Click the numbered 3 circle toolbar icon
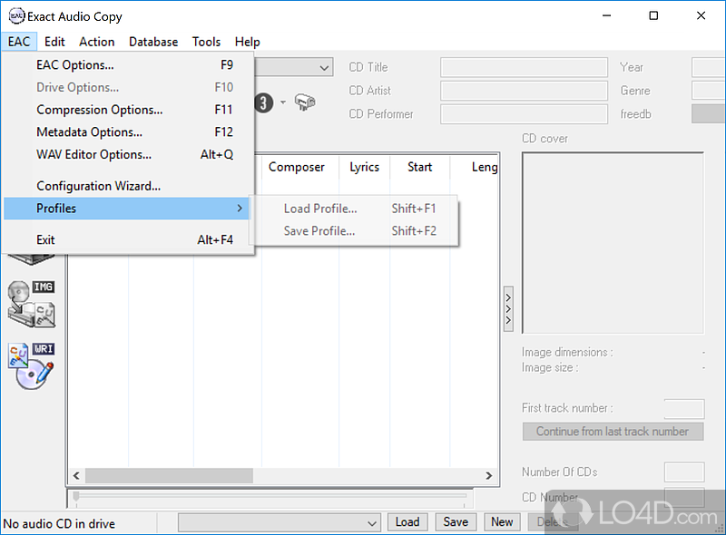 [x=263, y=102]
